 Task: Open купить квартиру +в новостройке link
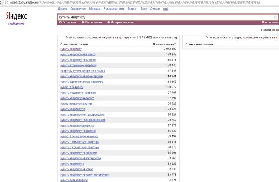click(82, 76)
